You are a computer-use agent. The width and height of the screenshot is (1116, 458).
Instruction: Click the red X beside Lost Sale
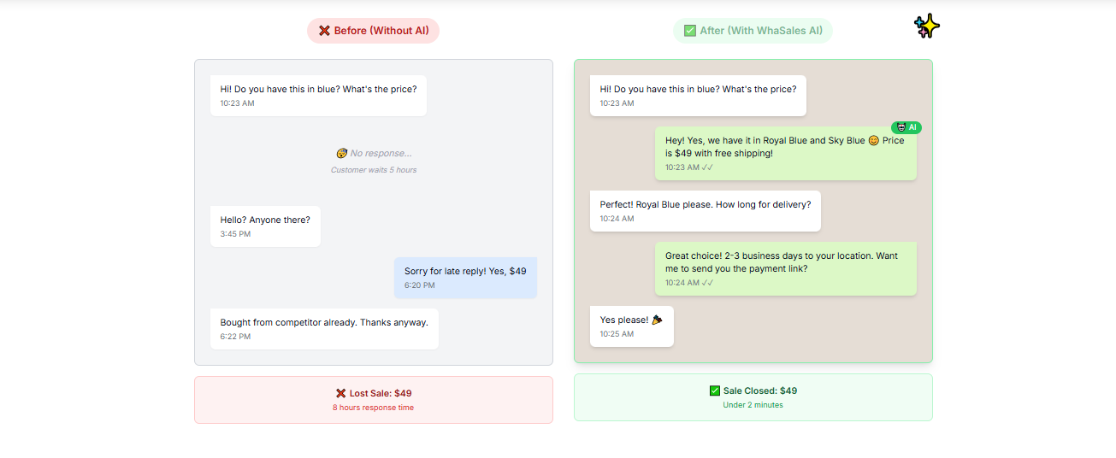341,393
